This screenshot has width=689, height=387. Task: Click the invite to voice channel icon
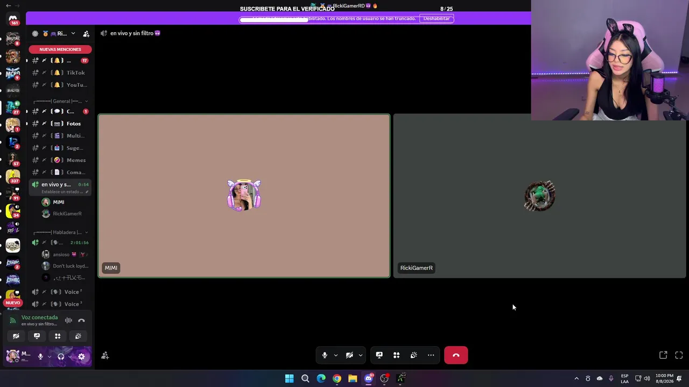105,355
